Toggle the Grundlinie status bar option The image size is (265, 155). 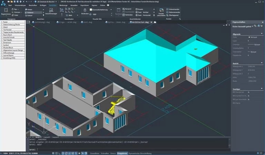point(95,153)
